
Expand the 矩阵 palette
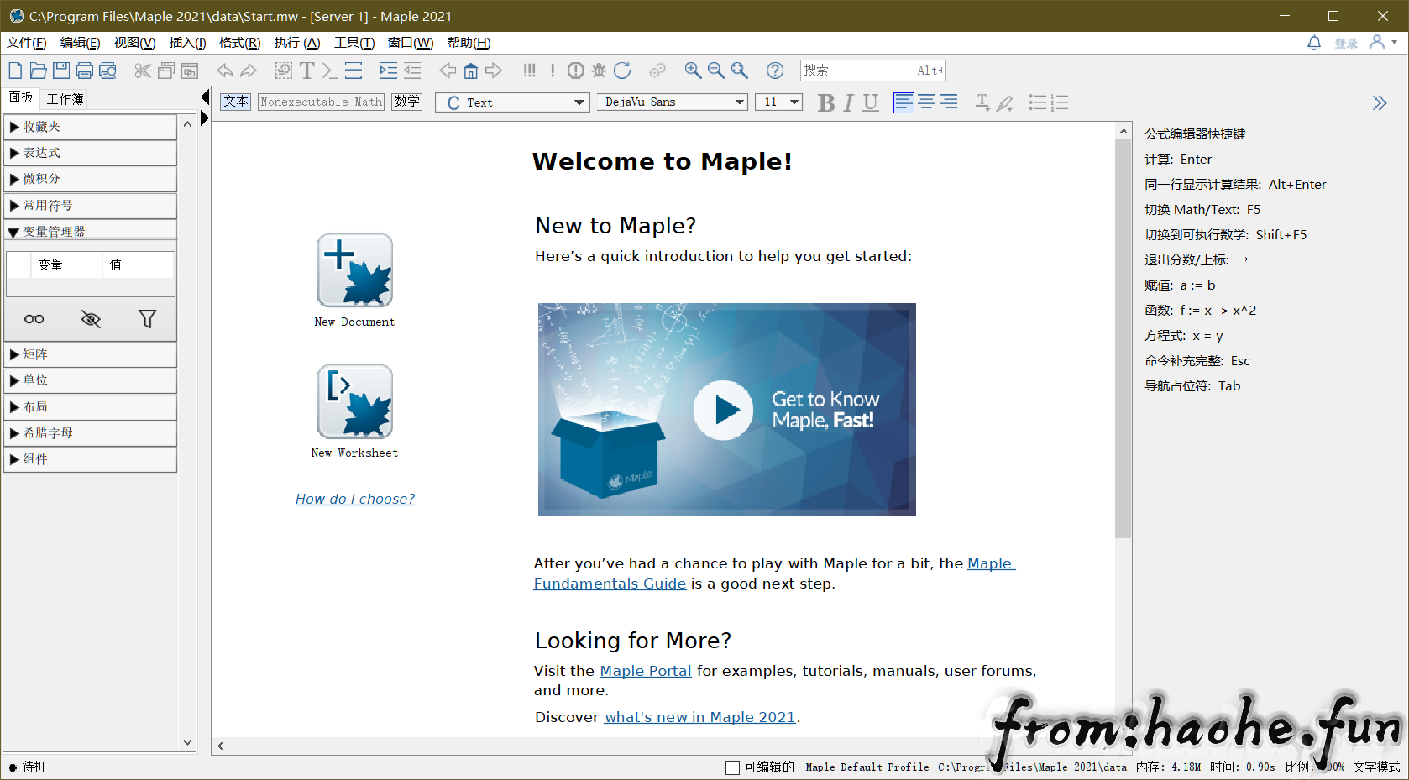pos(90,354)
